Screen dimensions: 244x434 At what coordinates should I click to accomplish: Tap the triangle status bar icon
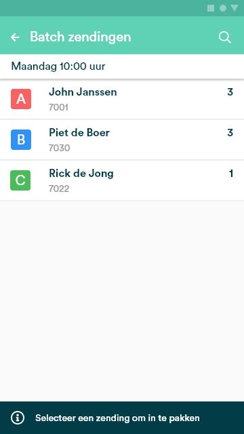(235, 8)
